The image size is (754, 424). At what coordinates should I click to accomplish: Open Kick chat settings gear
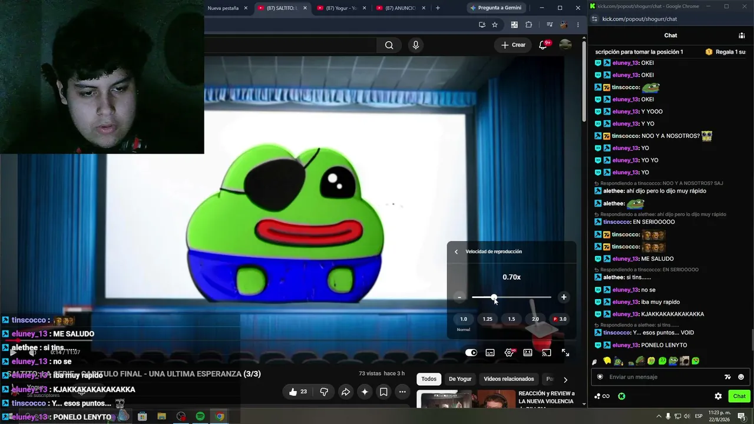(x=718, y=396)
